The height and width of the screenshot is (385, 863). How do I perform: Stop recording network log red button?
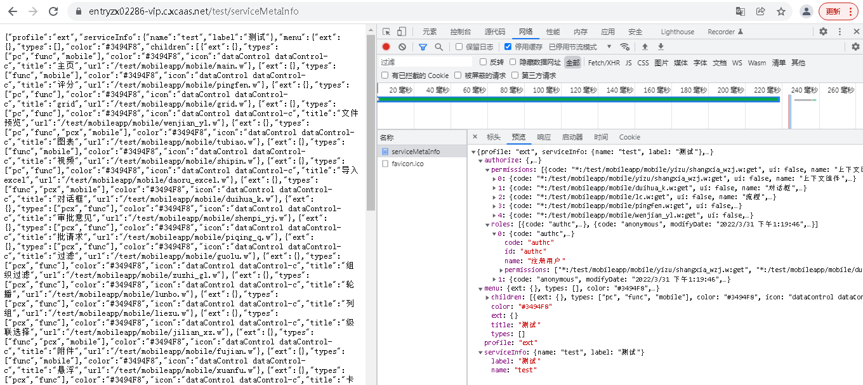pyautogui.click(x=386, y=47)
